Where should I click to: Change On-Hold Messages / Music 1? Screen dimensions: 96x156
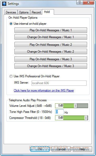(51, 37)
